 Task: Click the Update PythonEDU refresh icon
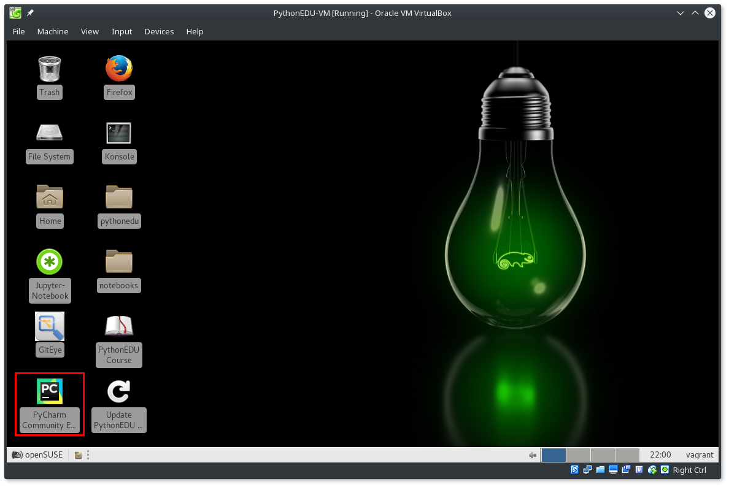(119, 391)
